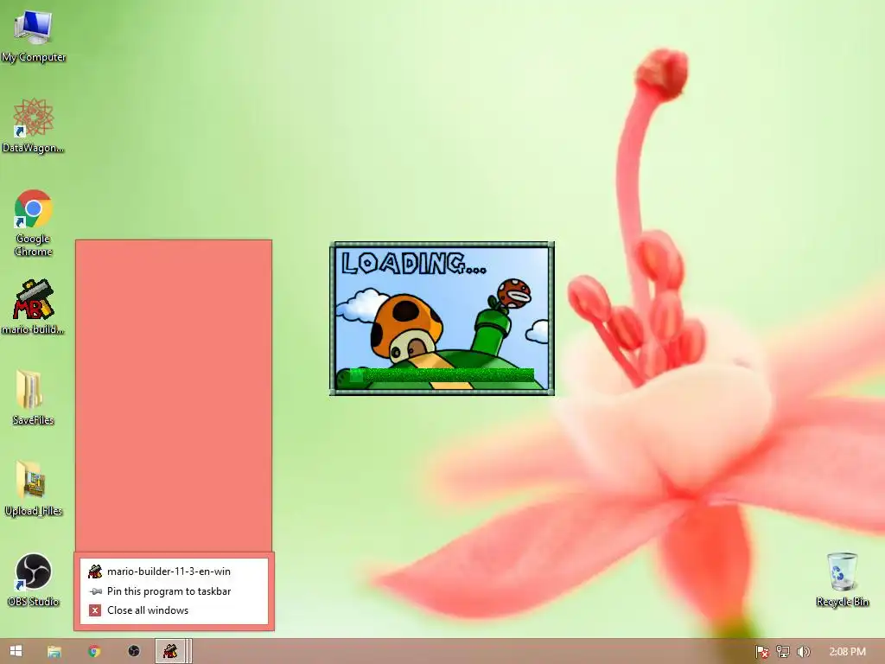This screenshot has width=885, height=664.
Task: Open OBS Studio from the taskbar
Action: pyautogui.click(x=134, y=651)
